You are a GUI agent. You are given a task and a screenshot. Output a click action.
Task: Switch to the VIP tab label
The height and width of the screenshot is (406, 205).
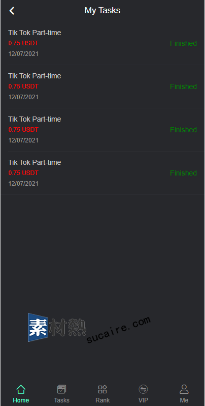pos(143,400)
